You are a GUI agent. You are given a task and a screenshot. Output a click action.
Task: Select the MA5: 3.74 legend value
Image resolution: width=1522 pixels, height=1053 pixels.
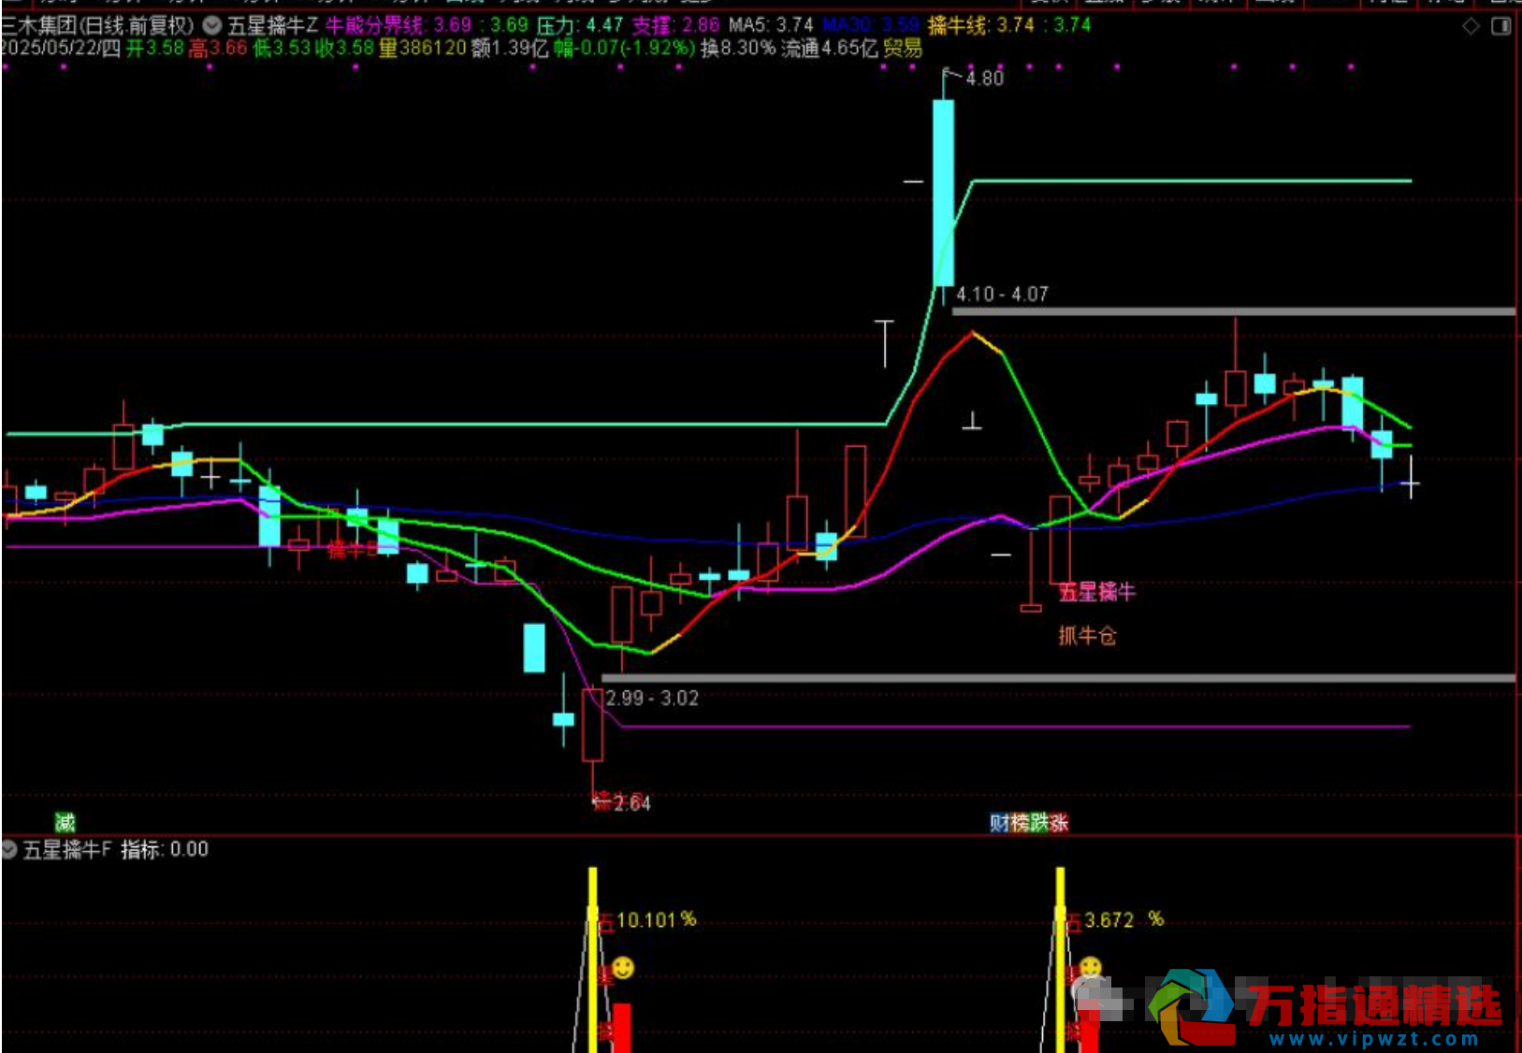click(x=771, y=25)
